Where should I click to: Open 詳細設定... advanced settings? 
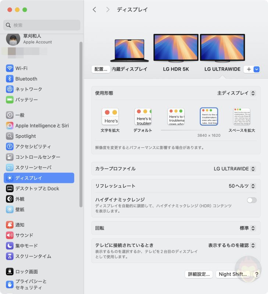199,274
